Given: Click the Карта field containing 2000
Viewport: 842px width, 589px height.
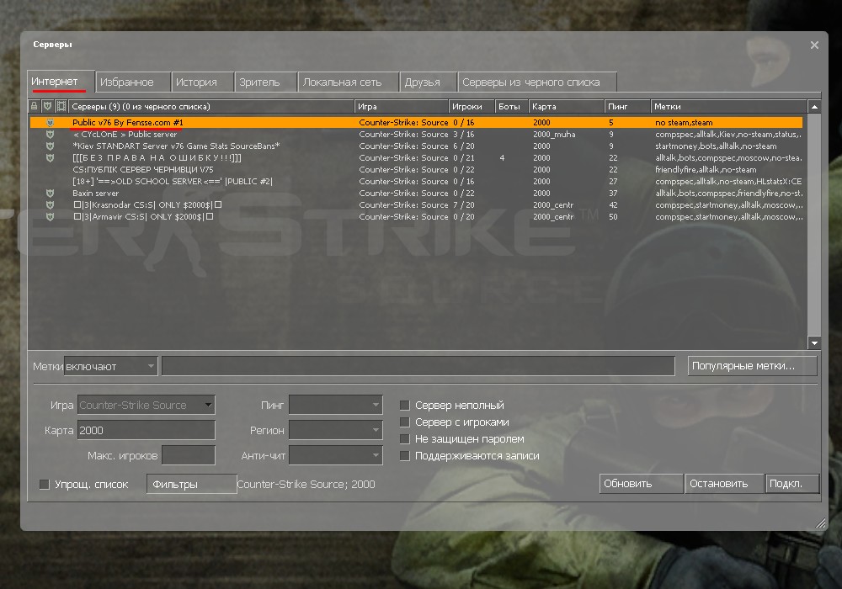Looking at the screenshot, I should [146, 430].
